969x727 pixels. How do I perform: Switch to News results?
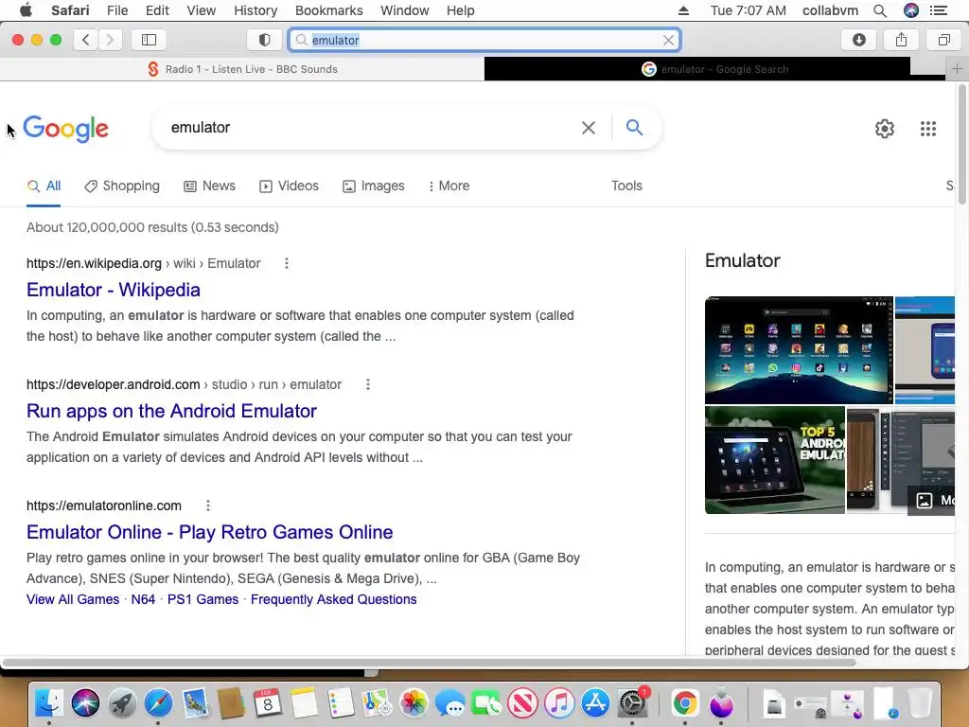click(x=209, y=186)
